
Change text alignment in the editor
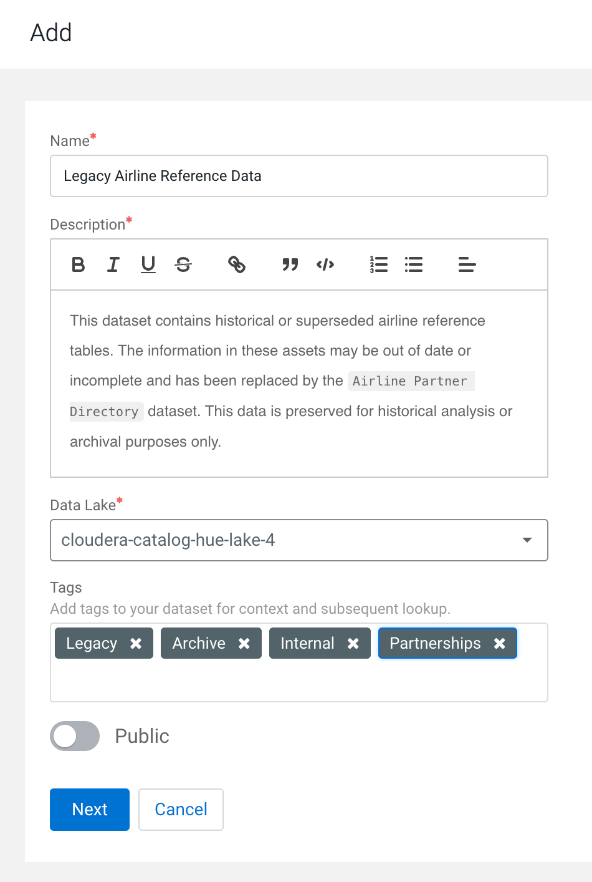point(467,264)
